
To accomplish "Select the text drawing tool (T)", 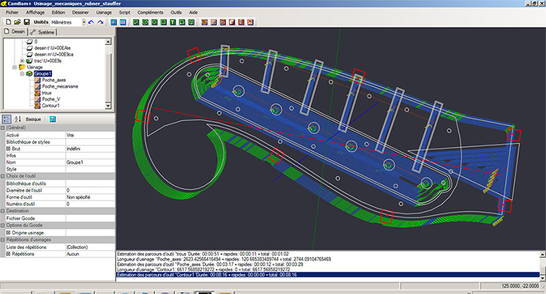I will 173,23.
